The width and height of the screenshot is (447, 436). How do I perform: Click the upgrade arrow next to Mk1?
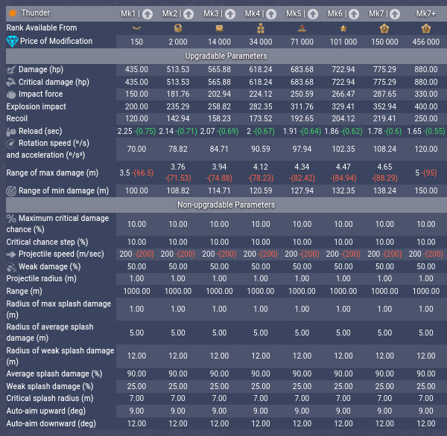point(148,14)
